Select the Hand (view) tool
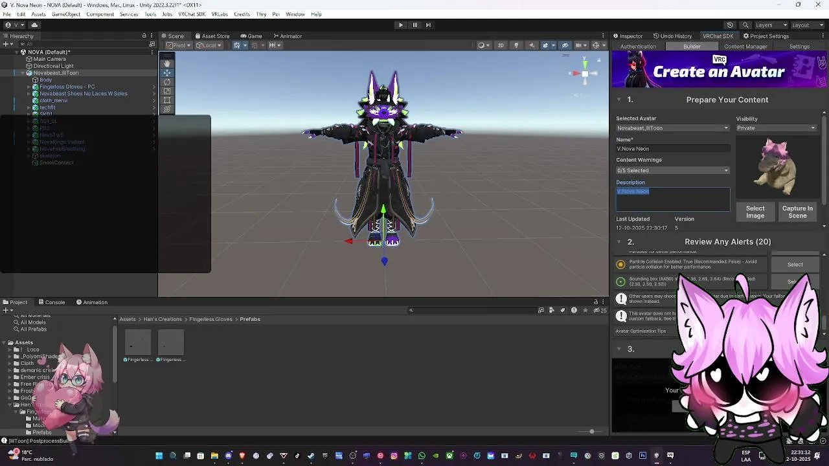The height and width of the screenshot is (466, 829). tap(167, 63)
